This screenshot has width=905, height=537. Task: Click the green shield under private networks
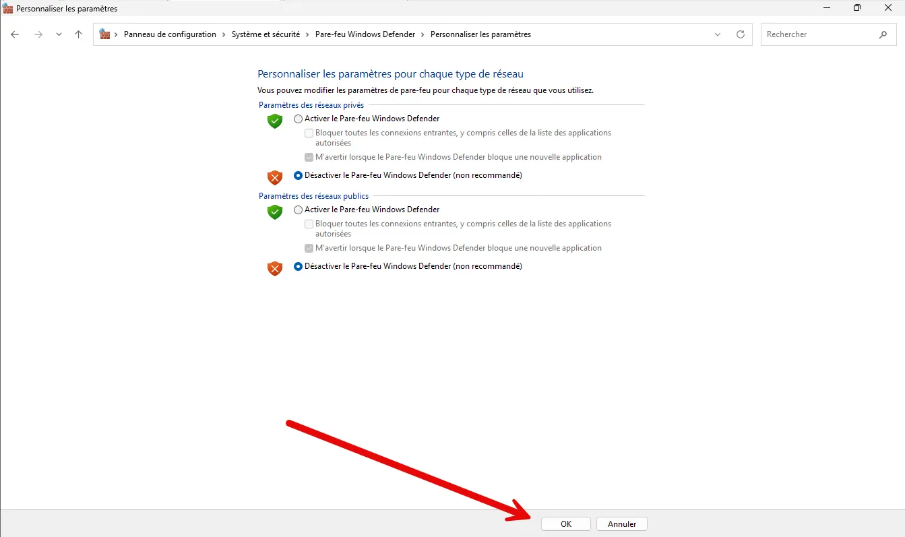274,121
